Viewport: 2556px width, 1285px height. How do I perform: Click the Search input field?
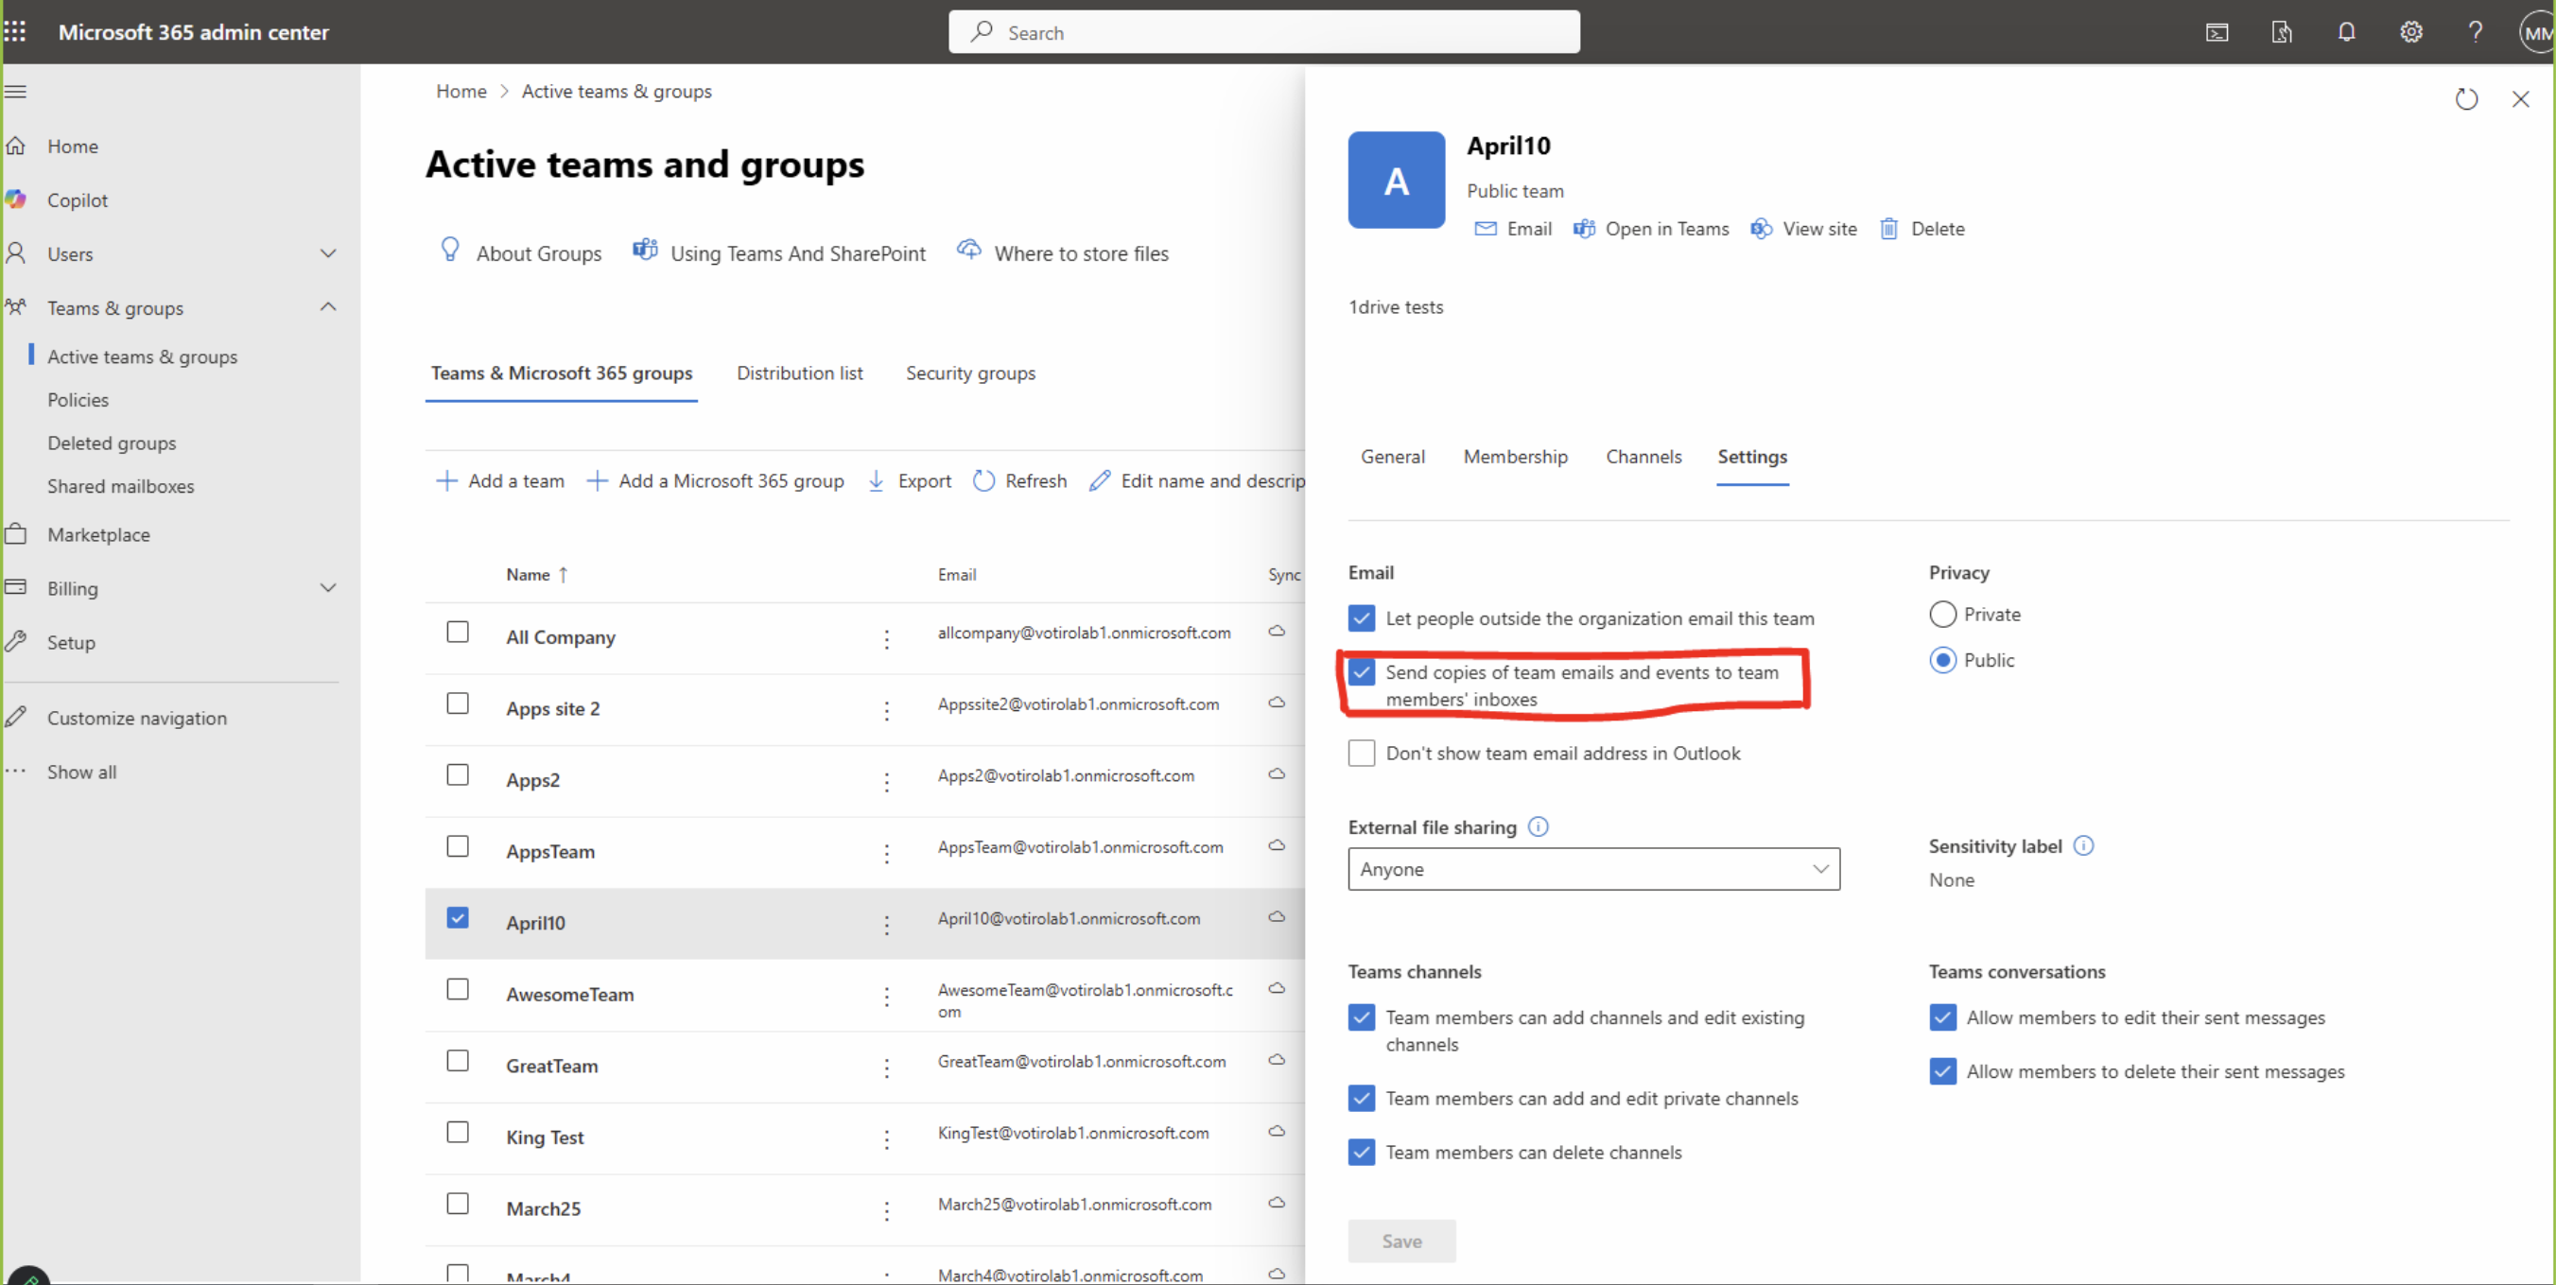pos(1263,33)
